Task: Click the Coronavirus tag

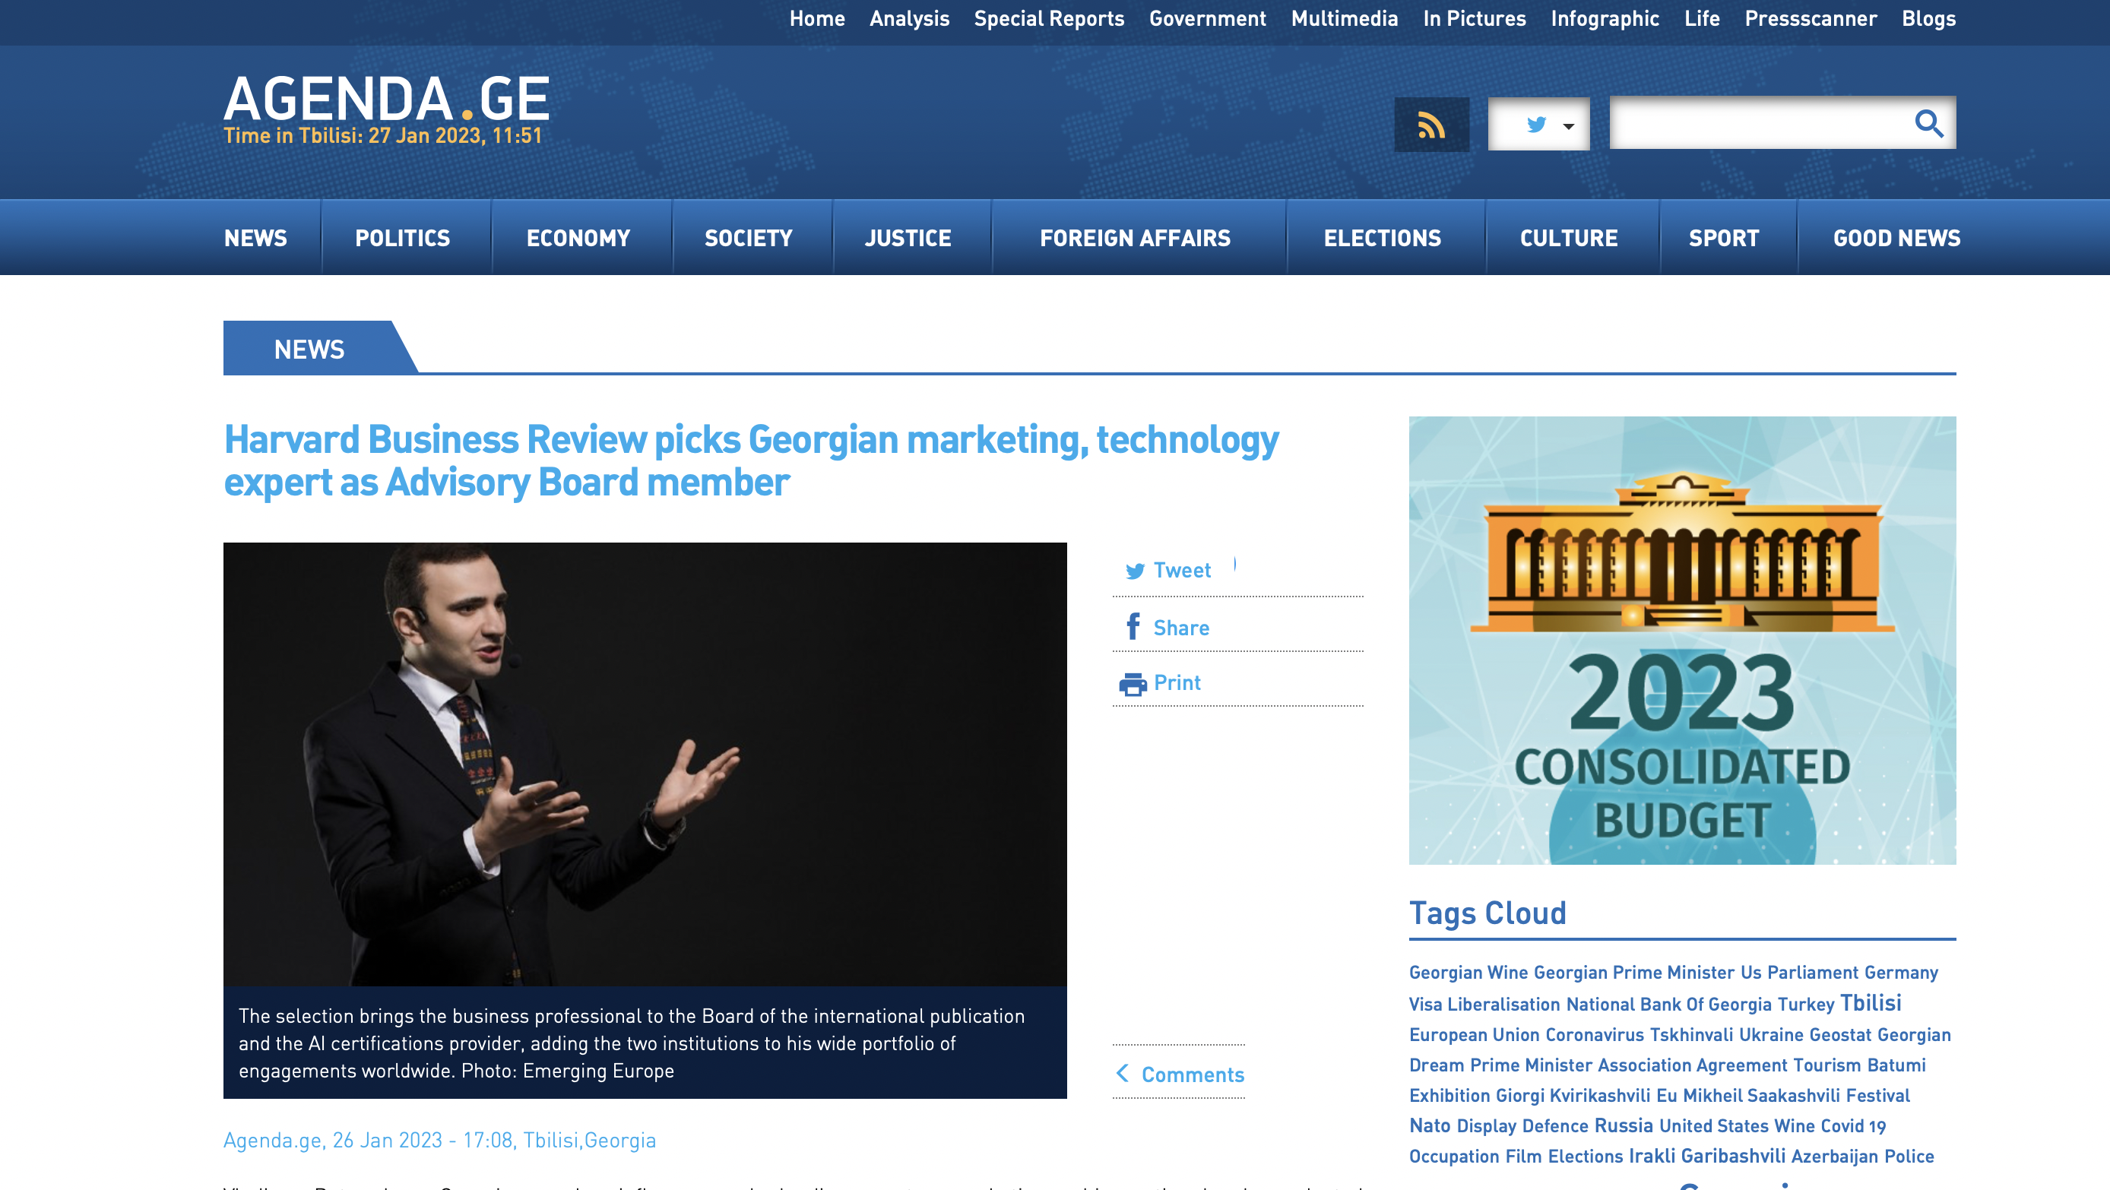Action: point(1594,1034)
